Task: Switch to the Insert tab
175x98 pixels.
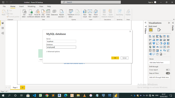Action: 22,6
